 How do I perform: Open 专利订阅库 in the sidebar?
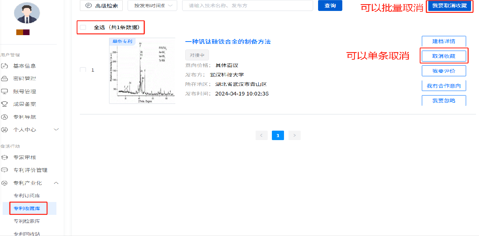(27, 196)
